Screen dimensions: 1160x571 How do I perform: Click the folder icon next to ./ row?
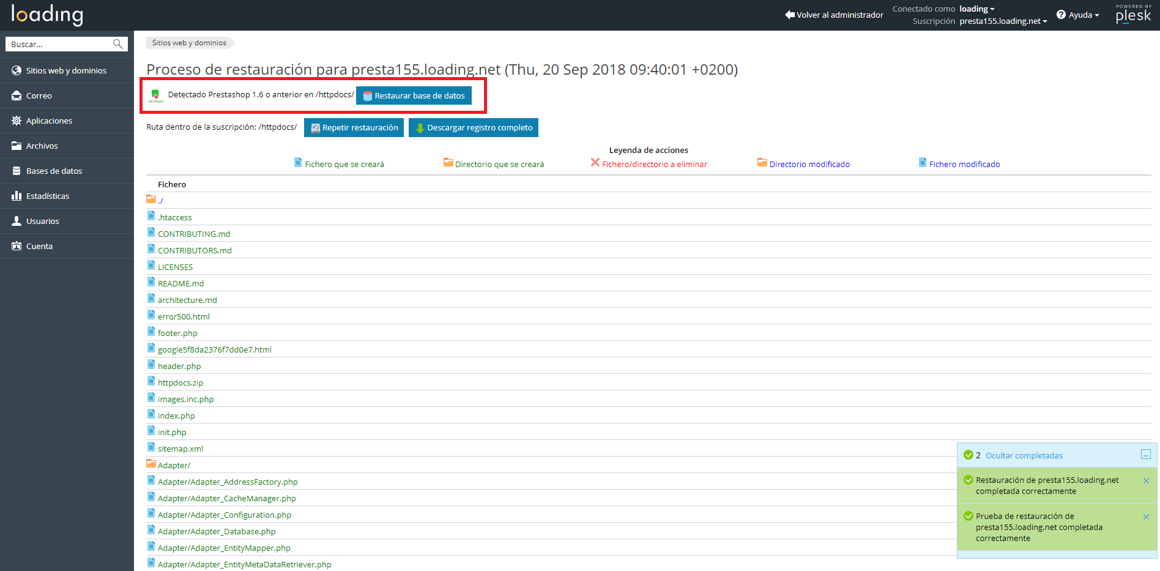pos(151,198)
